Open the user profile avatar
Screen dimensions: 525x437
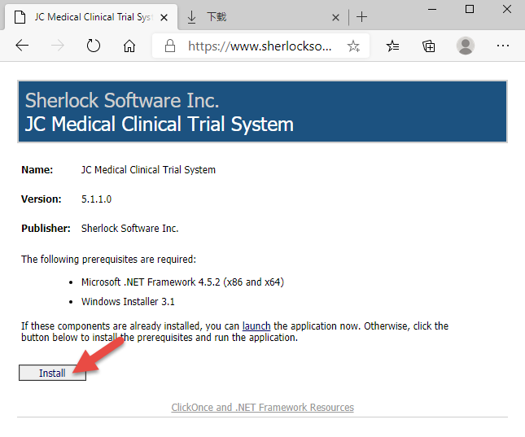tap(466, 46)
